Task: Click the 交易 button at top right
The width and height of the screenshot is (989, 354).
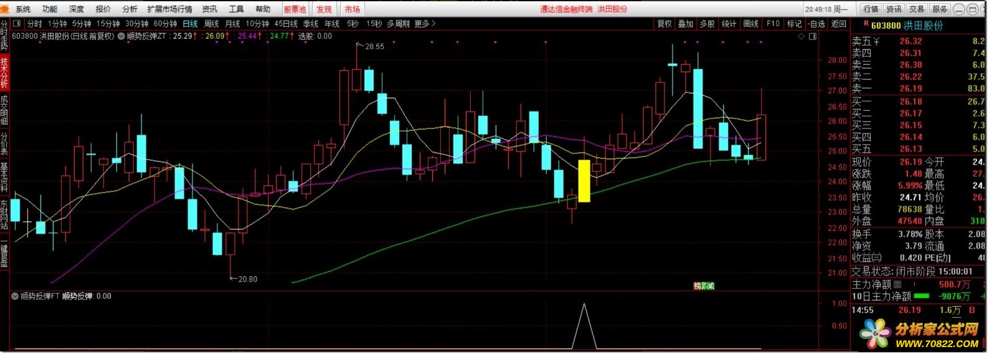Action: click(x=917, y=9)
